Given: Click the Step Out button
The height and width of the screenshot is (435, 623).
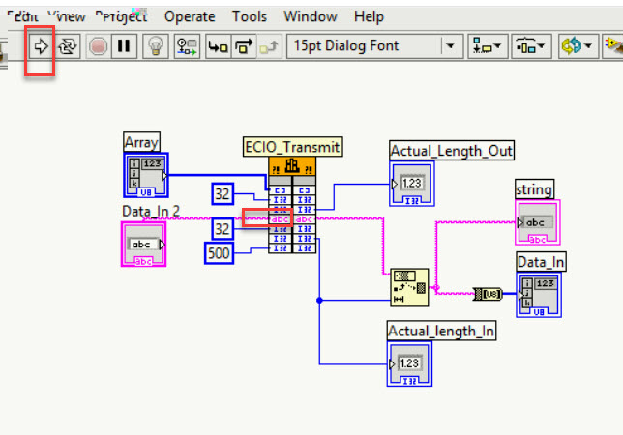Looking at the screenshot, I should 269,46.
